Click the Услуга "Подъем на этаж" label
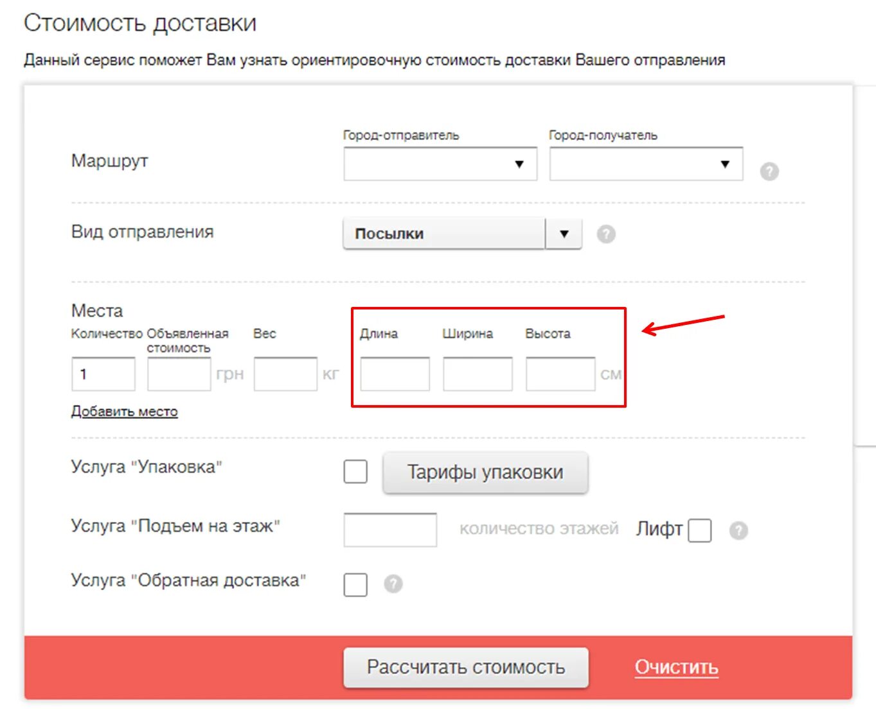This screenshot has width=876, height=721. [x=175, y=526]
